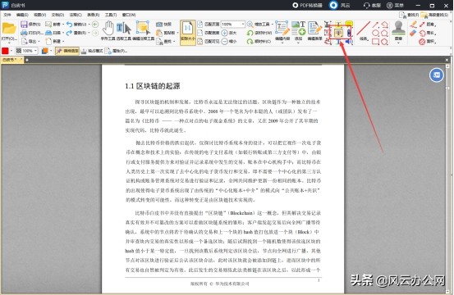Click the yellow folder Open (打开) icon
Viewport: 454px width, 295px height.
point(9,29)
